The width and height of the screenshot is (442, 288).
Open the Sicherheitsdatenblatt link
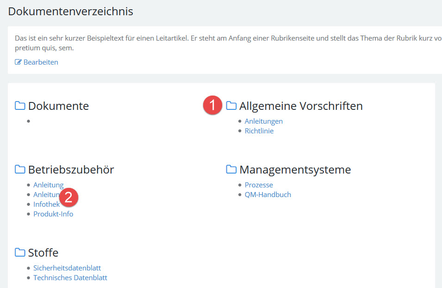click(x=67, y=268)
